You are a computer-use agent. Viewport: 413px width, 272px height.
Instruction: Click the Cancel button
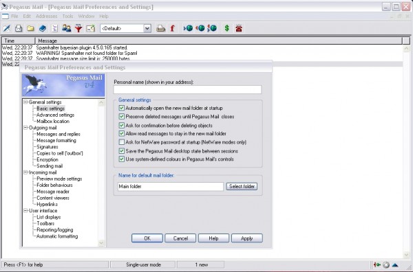click(180, 238)
